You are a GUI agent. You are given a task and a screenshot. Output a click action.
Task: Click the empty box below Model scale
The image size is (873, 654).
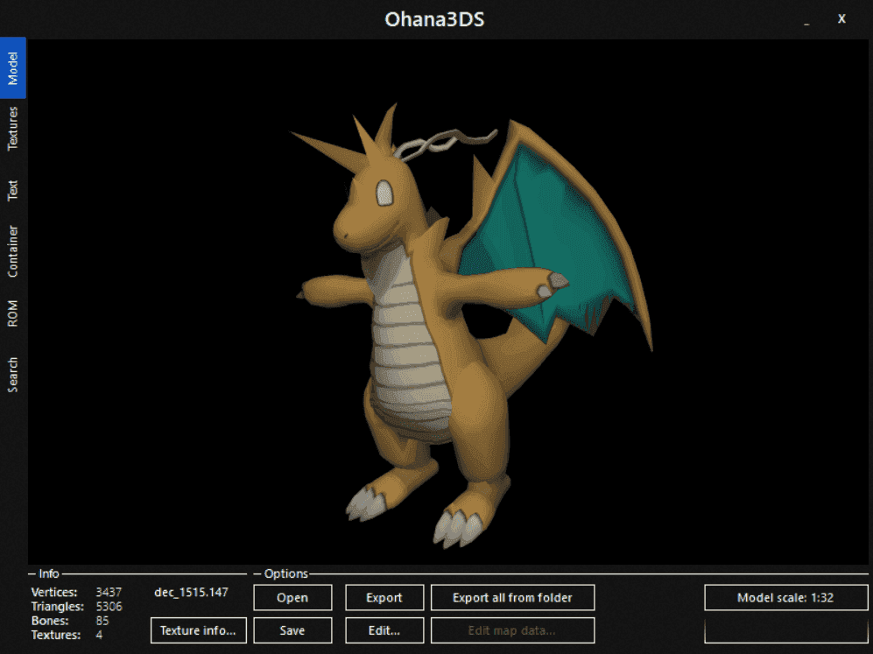785,630
